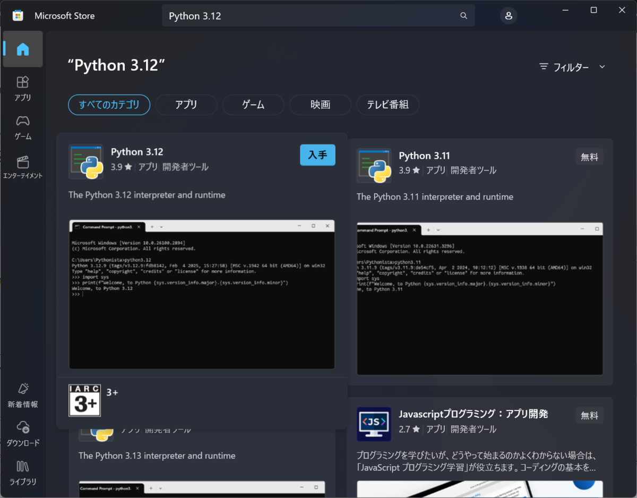637x498 pixels.
Task: Click the Python 3.11 app icon
Action: point(374,165)
